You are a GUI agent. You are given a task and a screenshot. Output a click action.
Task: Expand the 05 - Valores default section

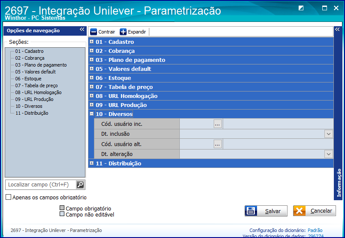tap(92, 69)
